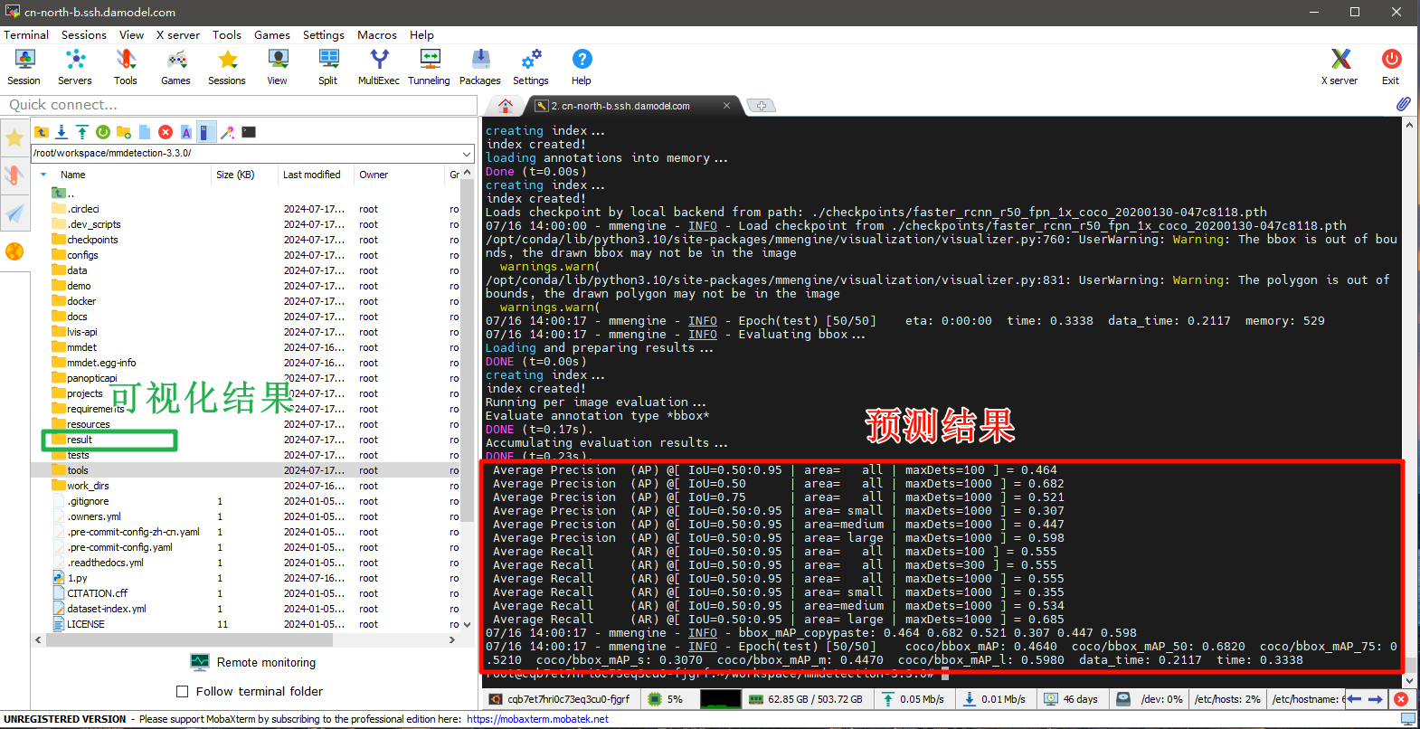Screen dimensions: 1420x729
Task: Open the View menu
Action: [132, 34]
